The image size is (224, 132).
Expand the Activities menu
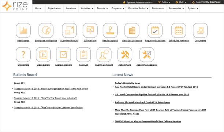(87, 8)
